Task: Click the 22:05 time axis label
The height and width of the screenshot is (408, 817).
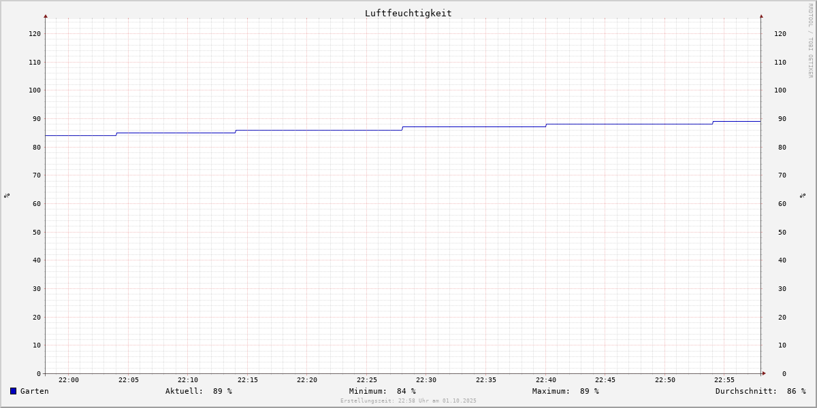Action: pyautogui.click(x=128, y=380)
